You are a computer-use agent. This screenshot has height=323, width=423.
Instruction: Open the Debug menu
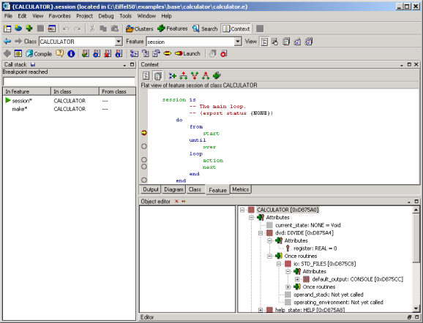click(105, 16)
